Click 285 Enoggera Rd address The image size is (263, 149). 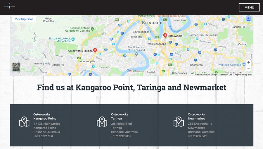[x=200, y=124]
